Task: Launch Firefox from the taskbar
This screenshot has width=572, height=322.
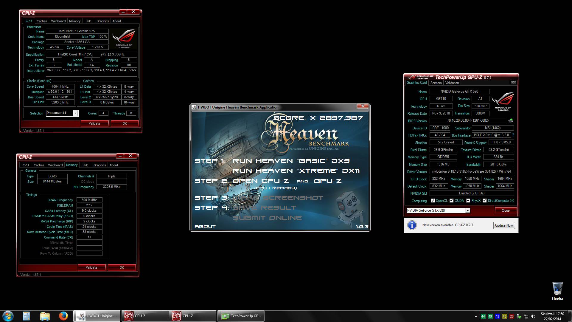Action: coord(63,316)
